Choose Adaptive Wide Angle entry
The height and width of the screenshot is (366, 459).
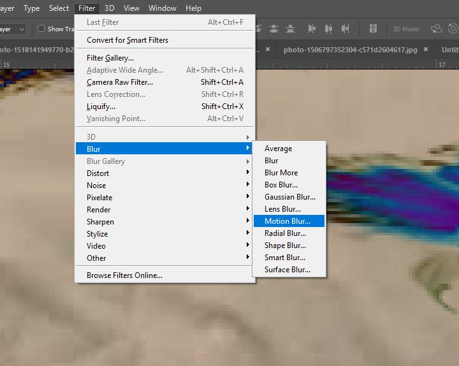click(165, 70)
